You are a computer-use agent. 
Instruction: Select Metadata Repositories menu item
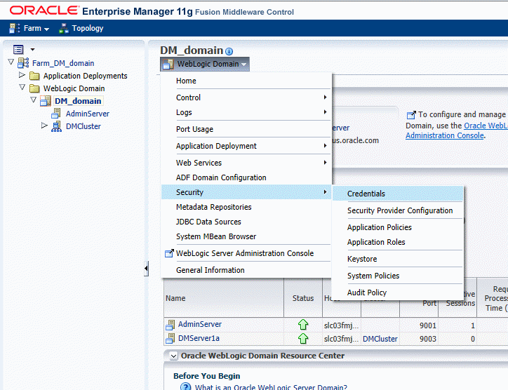(246, 207)
